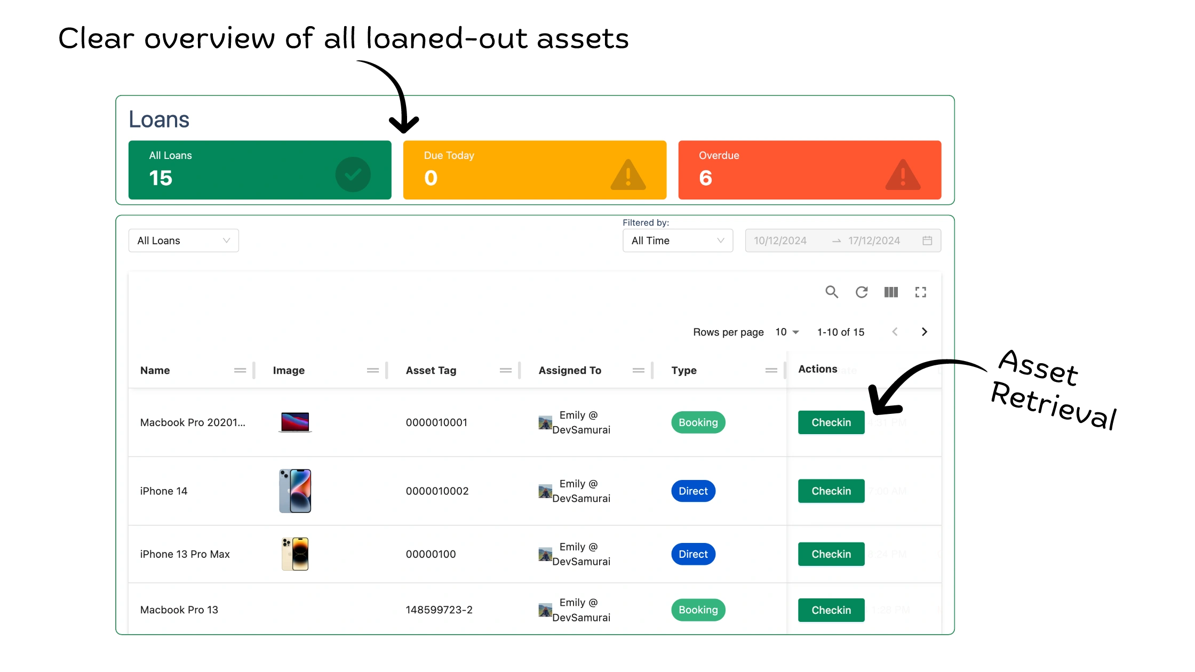Click the Name column drag handle icon
Screen dimensions: 1195x672
(x=240, y=370)
